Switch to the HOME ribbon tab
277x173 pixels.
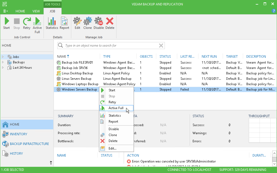[20, 11]
